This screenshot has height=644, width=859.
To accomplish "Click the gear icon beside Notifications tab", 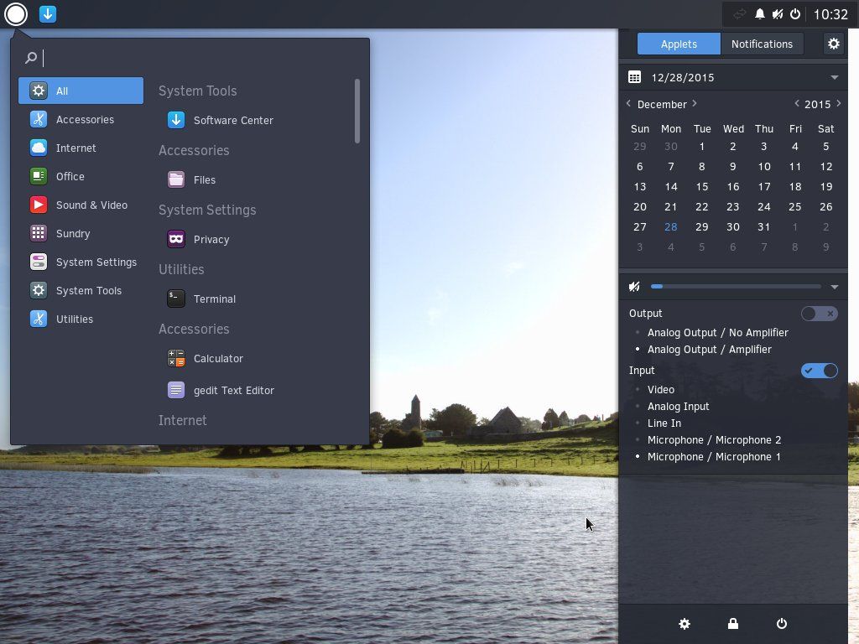I will [833, 44].
